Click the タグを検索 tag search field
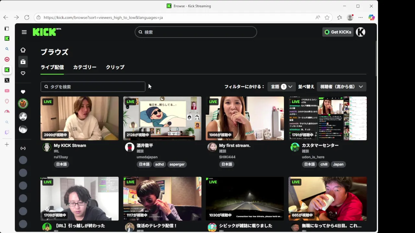 click(x=93, y=87)
